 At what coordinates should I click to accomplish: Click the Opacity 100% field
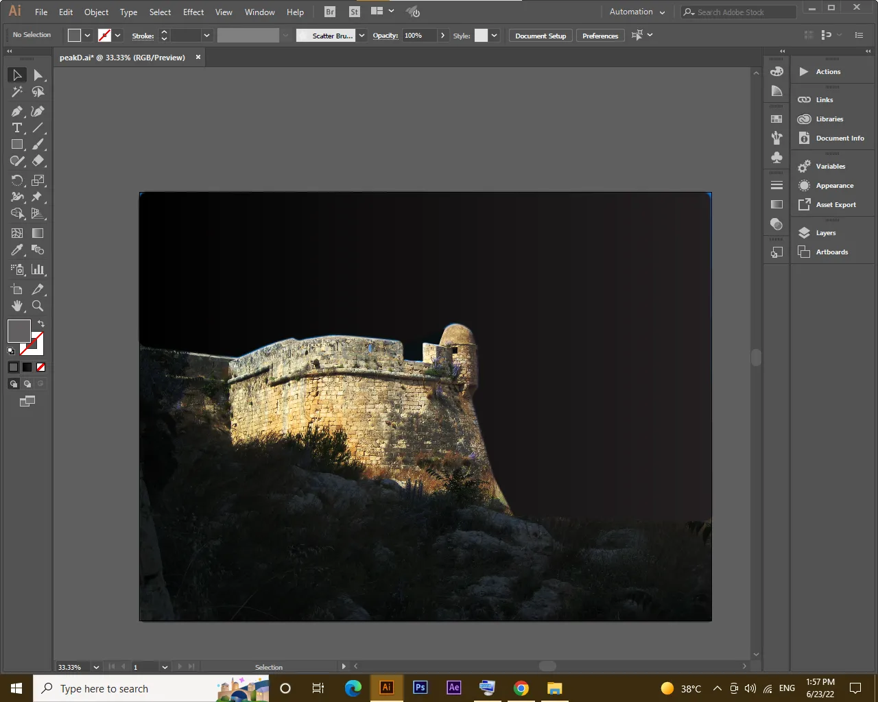point(419,36)
